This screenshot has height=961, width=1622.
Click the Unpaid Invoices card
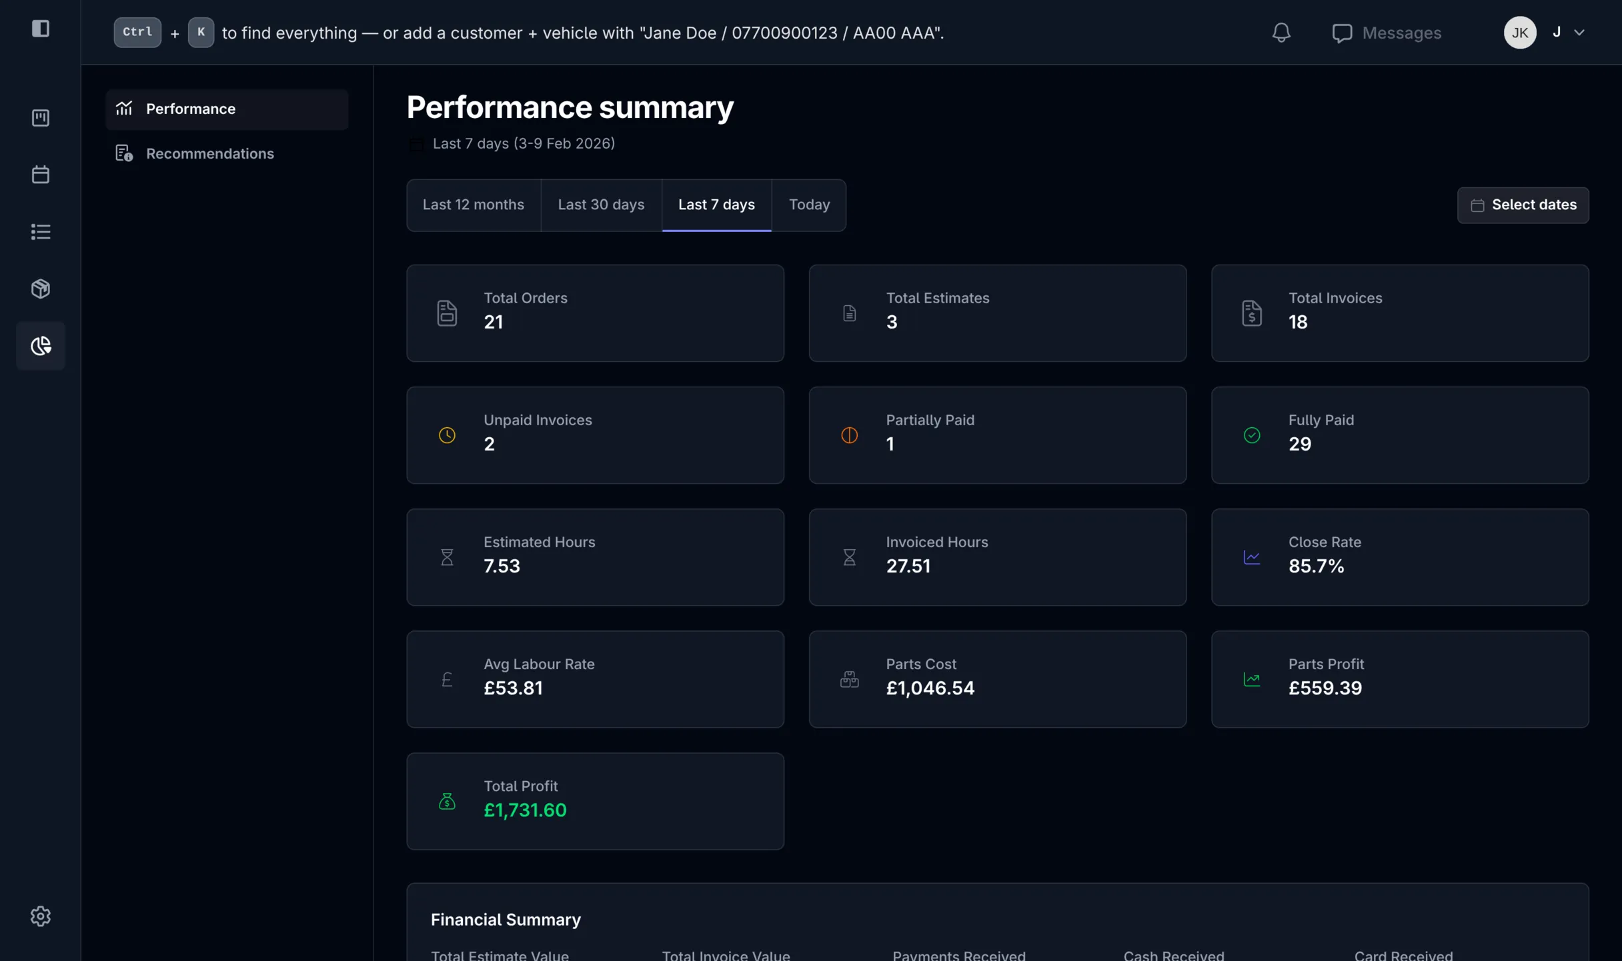point(596,435)
